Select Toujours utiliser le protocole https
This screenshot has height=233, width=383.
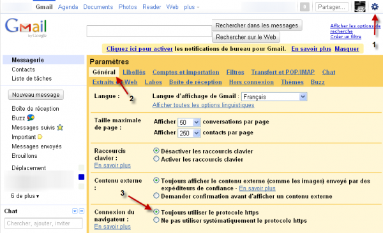coord(156,212)
